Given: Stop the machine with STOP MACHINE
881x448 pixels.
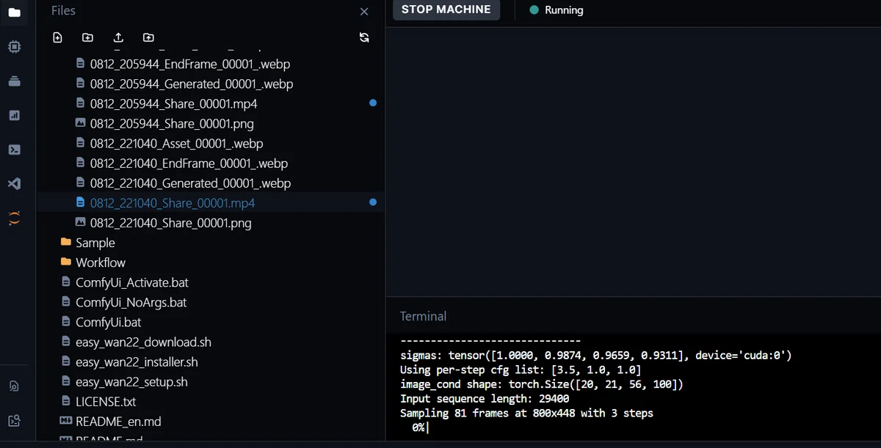Looking at the screenshot, I should coord(446,10).
